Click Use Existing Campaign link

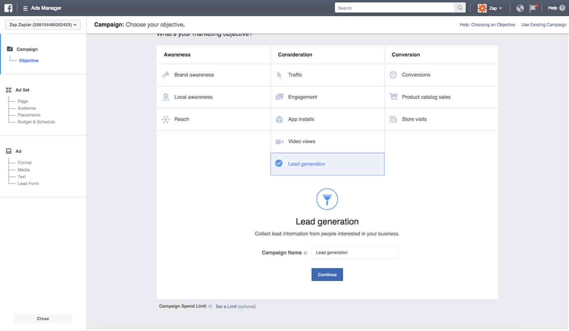point(543,25)
